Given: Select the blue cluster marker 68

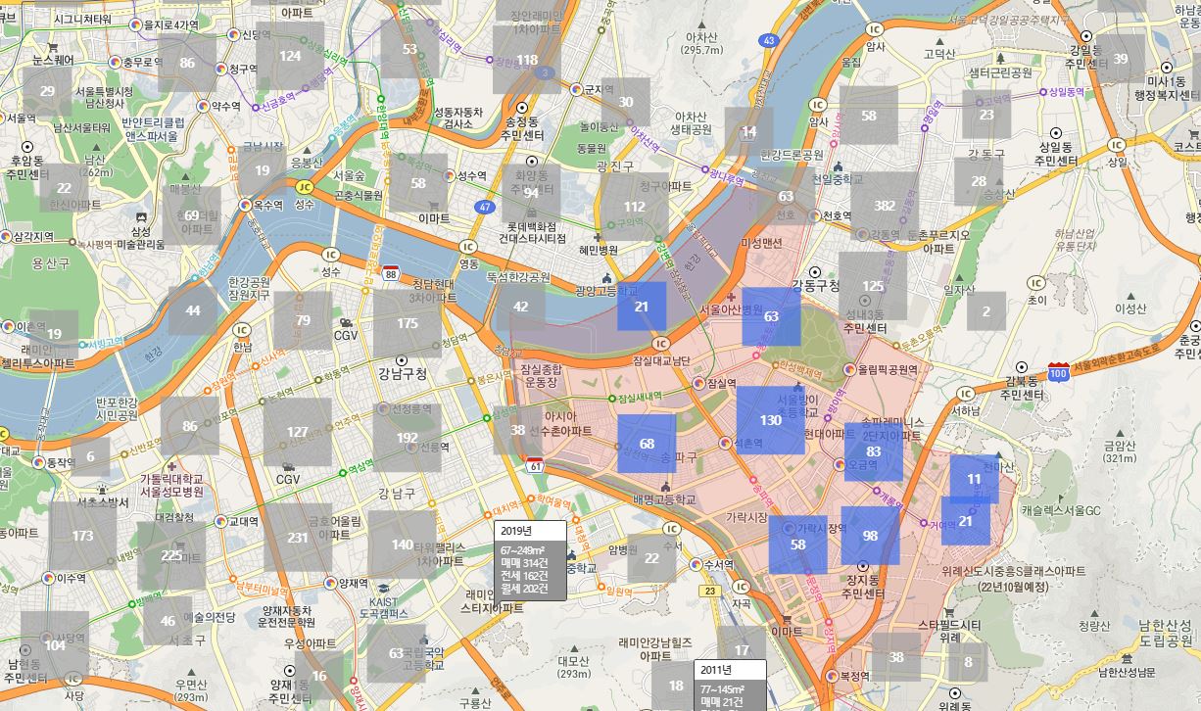Looking at the screenshot, I should (x=647, y=444).
